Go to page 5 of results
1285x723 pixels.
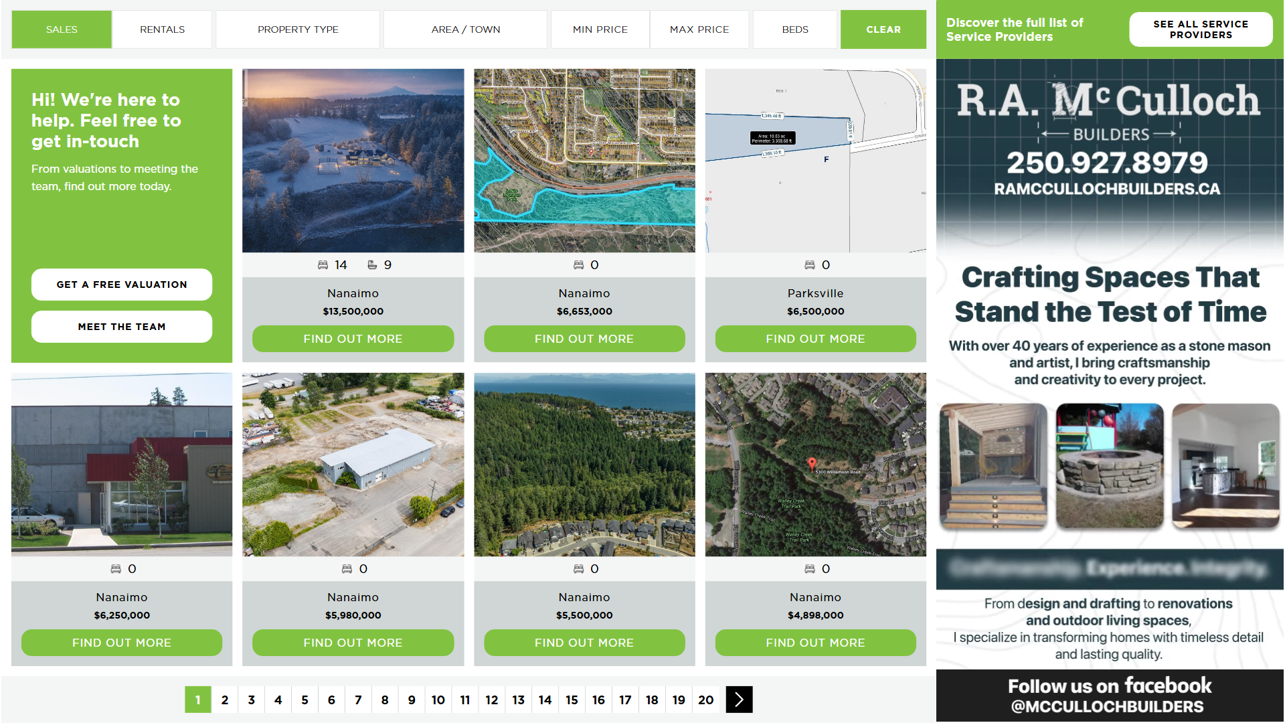click(x=305, y=700)
